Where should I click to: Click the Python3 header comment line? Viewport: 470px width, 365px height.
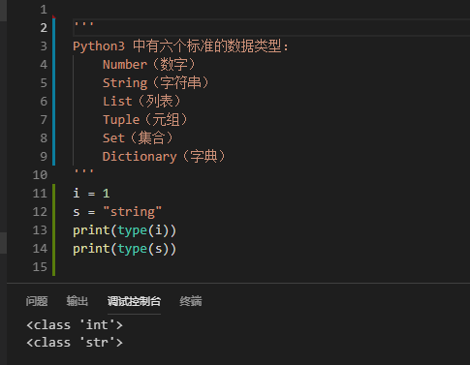pyautogui.click(x=180, y=46)
